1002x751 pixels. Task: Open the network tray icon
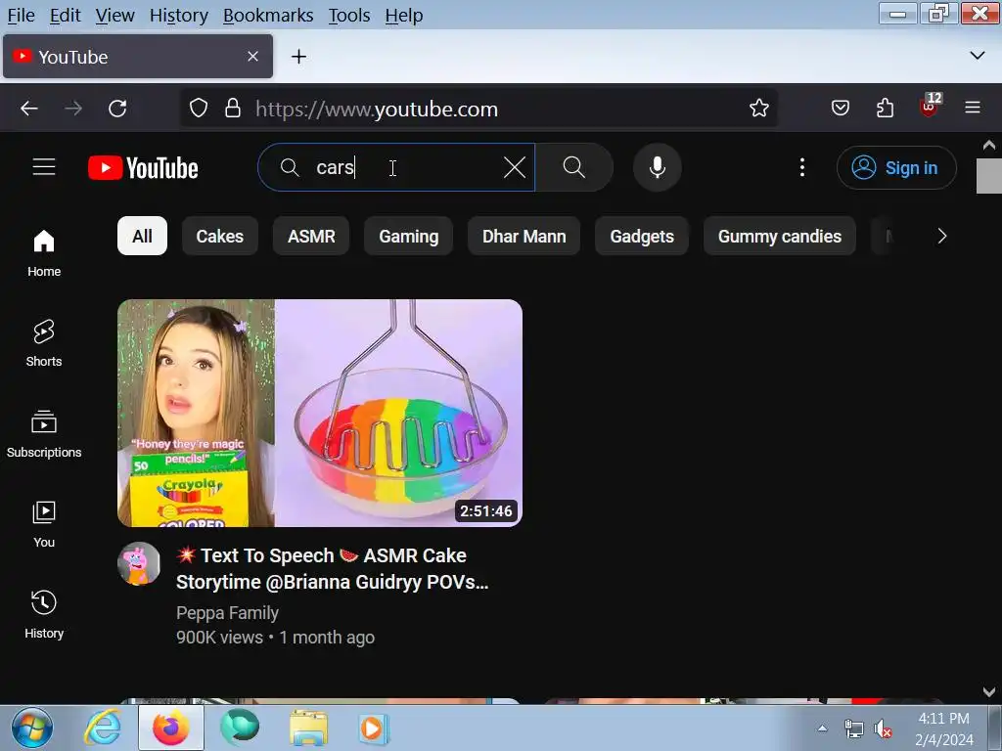853,729
